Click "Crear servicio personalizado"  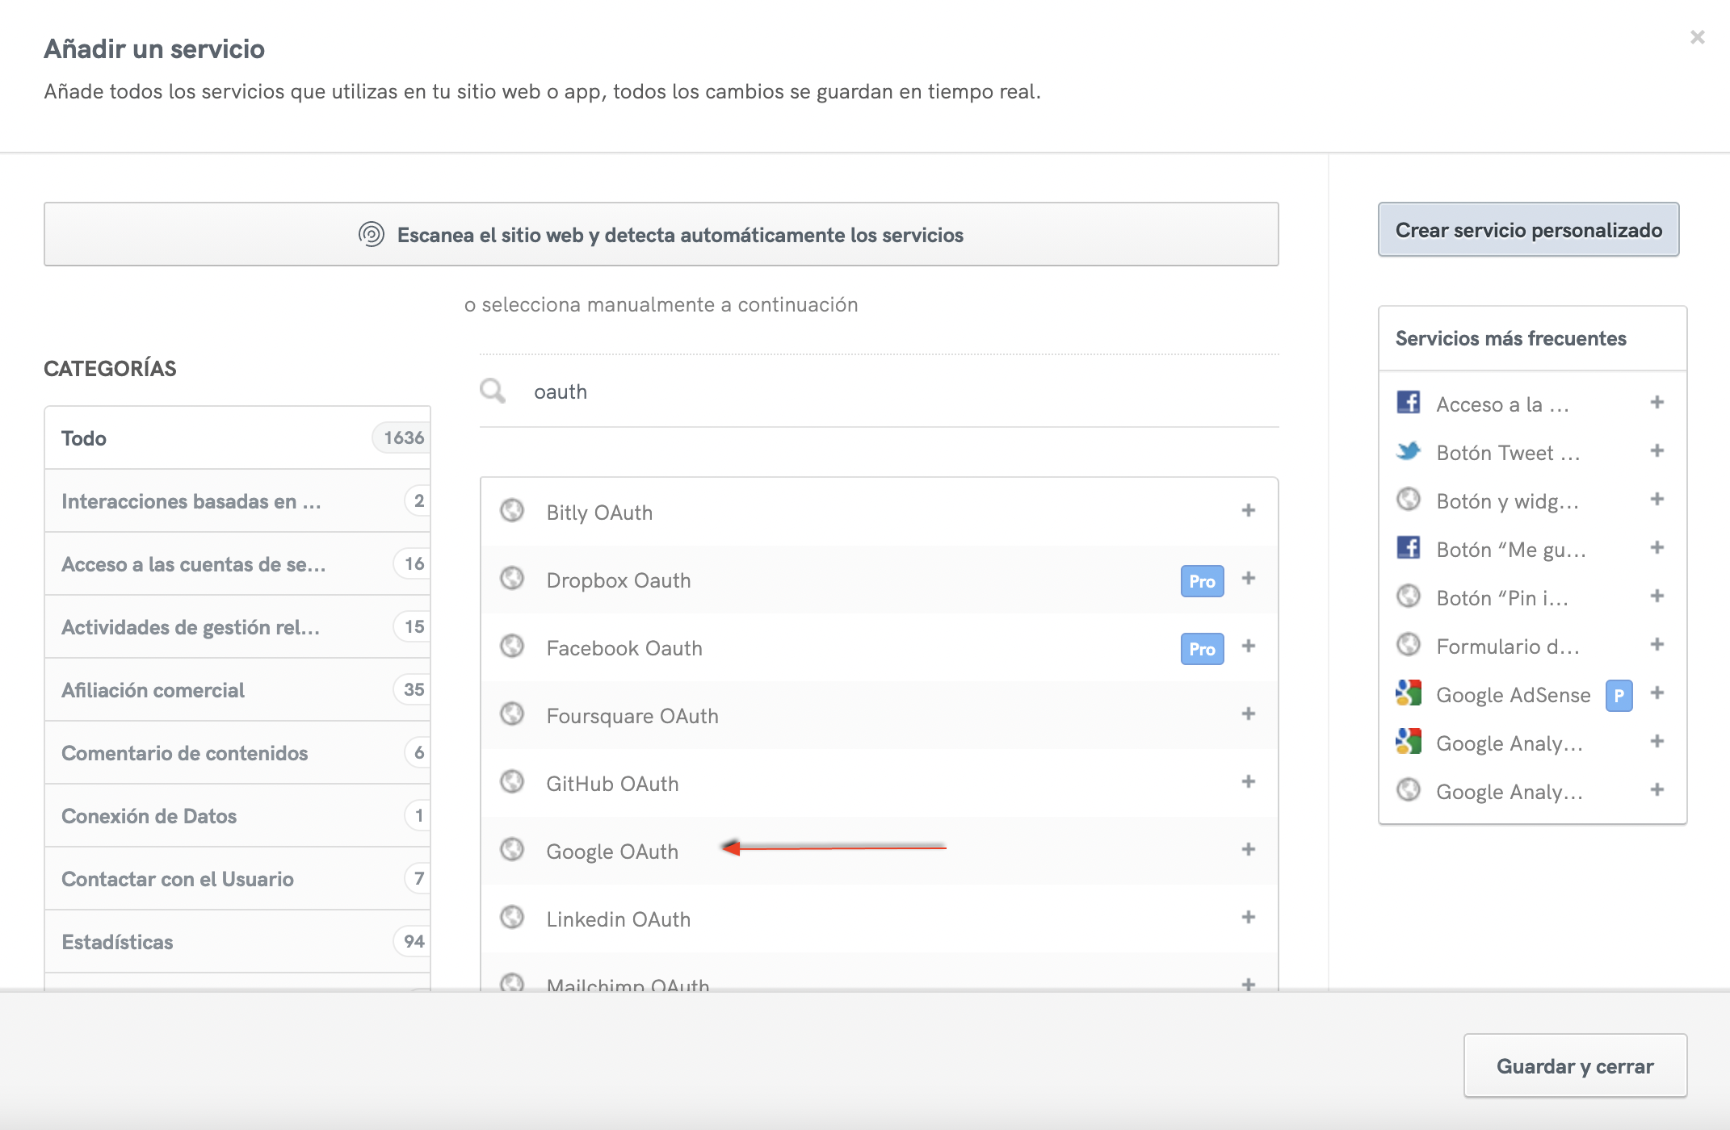pos(1528,230)
